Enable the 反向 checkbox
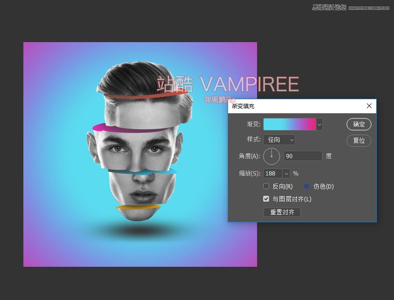 click(x=266, y=186)
